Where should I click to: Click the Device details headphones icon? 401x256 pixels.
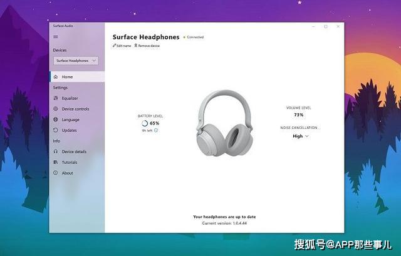(56, 151)
